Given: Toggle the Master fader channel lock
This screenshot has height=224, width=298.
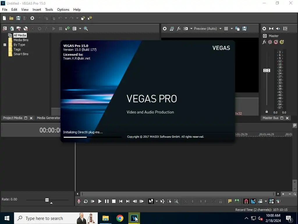Looking at the screenshot, I should coord(267,112).
